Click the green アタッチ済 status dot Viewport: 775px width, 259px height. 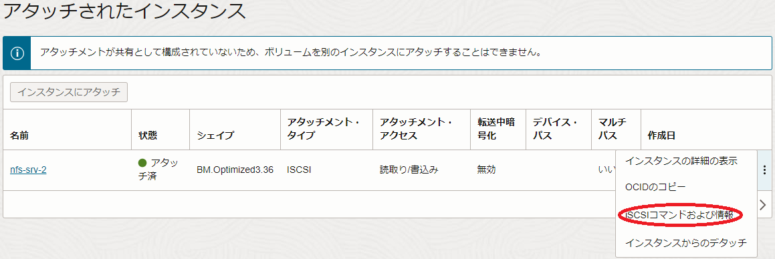coord(142,162)
